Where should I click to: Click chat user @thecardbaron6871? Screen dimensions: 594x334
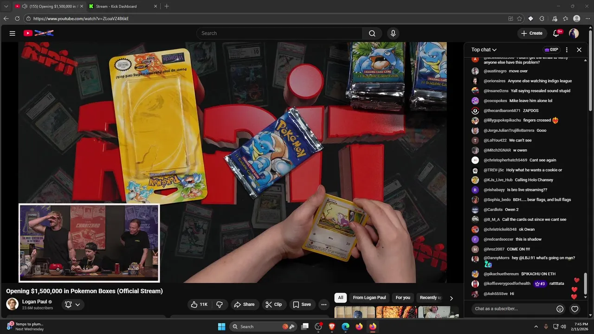click(502, 110)
